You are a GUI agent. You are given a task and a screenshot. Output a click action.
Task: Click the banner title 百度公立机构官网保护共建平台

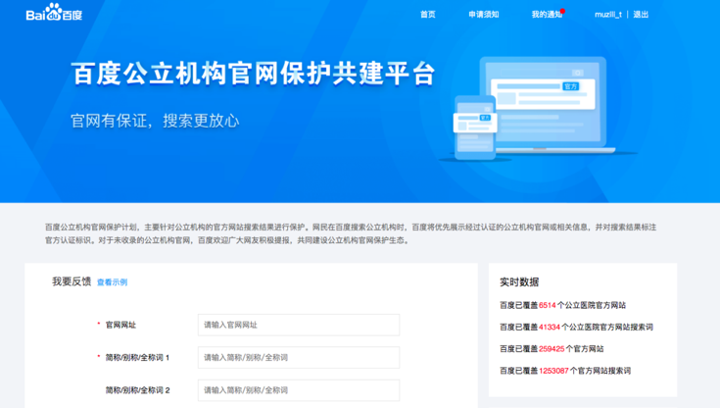(x=253, y=74)
